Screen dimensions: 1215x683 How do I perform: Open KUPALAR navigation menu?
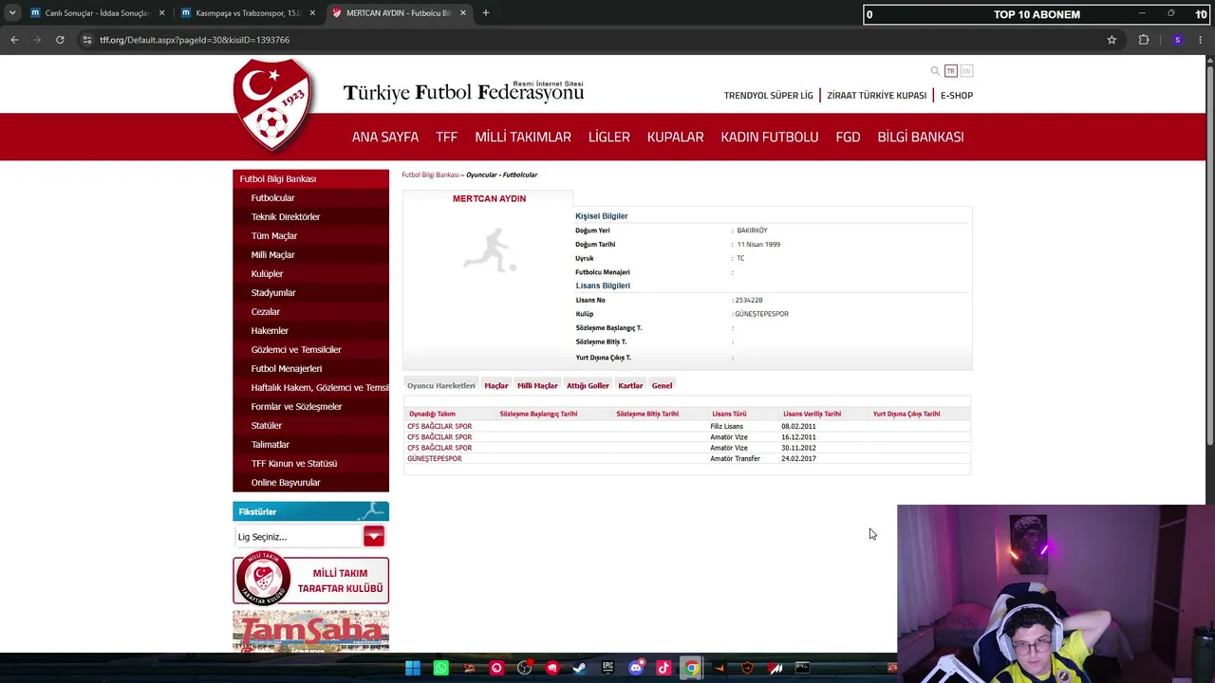point(676,137)
